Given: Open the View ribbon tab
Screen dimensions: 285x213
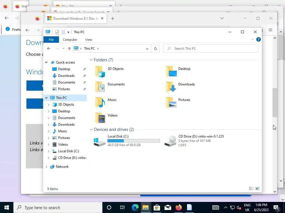Looking at the screenshot, I should click(x=89, y=40).
